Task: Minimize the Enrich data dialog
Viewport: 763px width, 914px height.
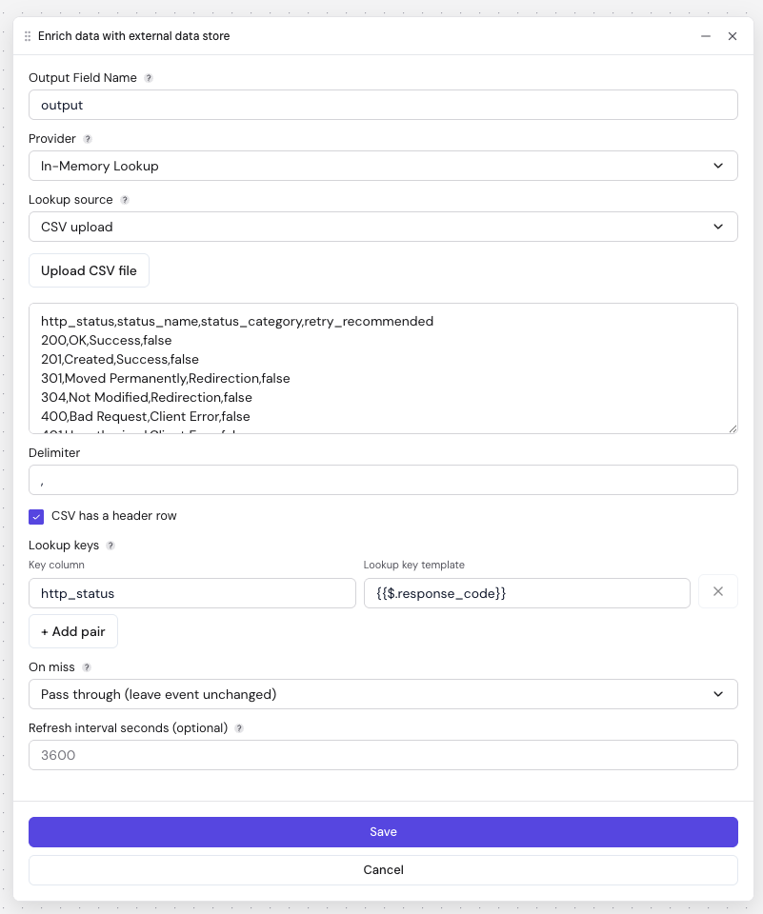Action: pos(706,36)
